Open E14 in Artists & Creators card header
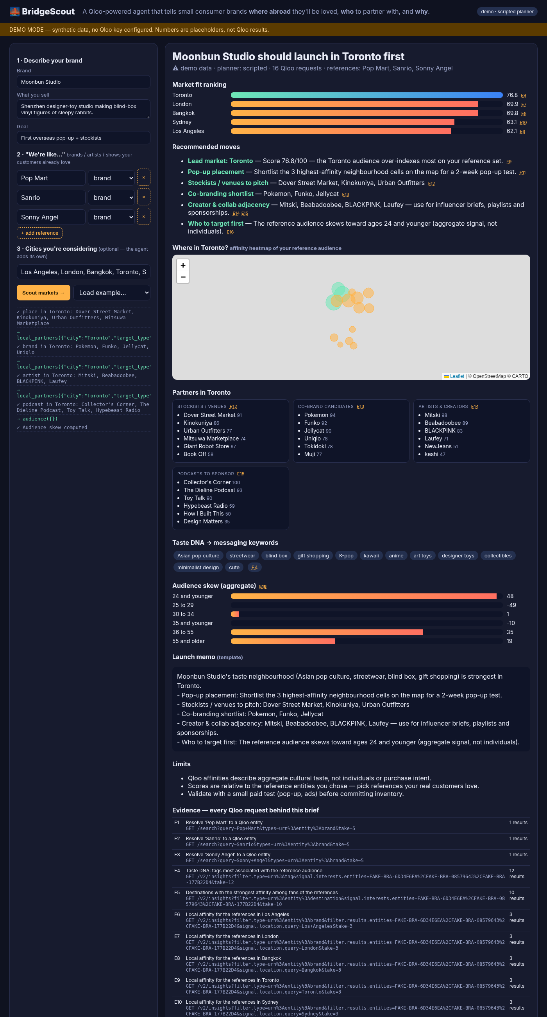Viewport: 547px width, 1017px height. coord(474,407)
